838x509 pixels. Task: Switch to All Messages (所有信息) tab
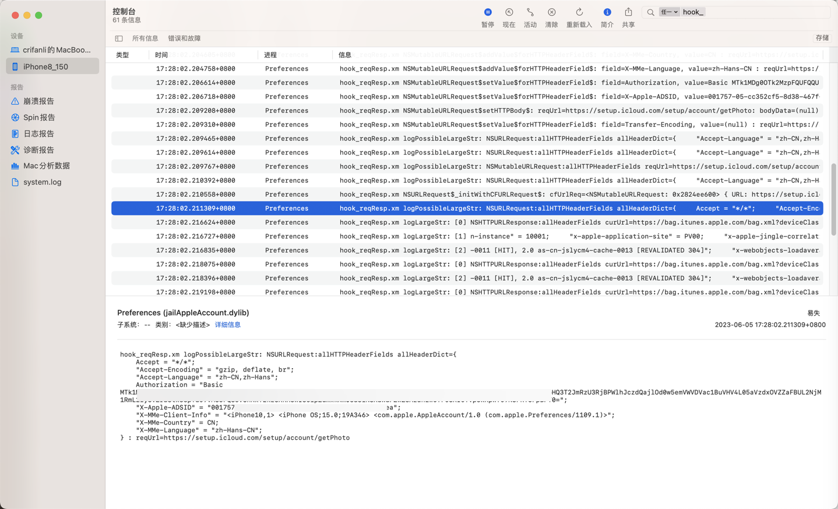click(x=145, y=38)
